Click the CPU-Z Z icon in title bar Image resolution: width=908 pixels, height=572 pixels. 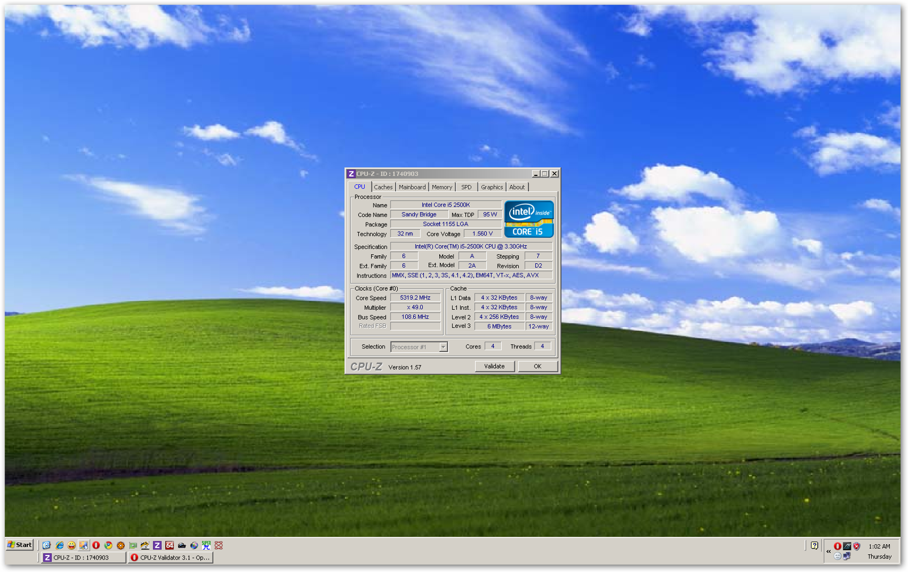point(351,174)
